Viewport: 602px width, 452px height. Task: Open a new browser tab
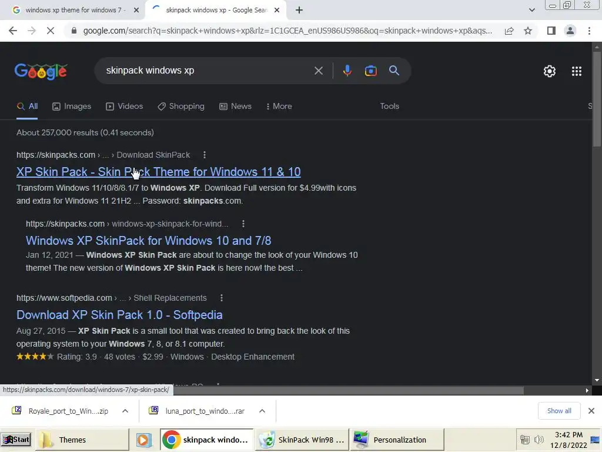(299, 11)
